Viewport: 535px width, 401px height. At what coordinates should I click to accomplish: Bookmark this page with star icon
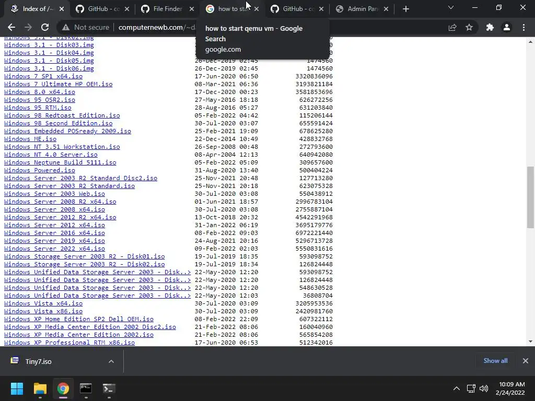pyautogui.click(x=469, y=27)
